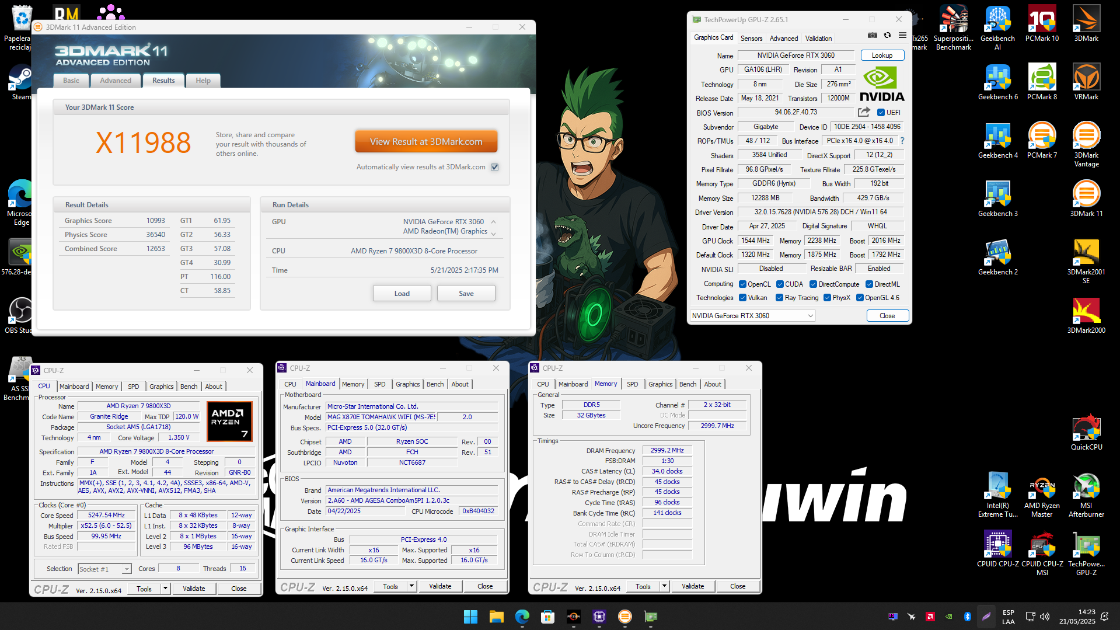This screenshot has width=1120, height=630.
Task: Open 3DMark 11 desktop shortcut
Action: coord(1086,199)
